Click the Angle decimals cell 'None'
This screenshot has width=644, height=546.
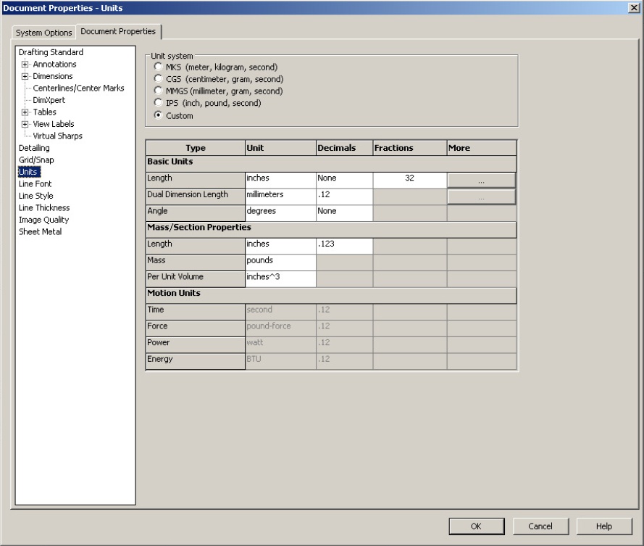pyautogui.click(x=345, y=213)
